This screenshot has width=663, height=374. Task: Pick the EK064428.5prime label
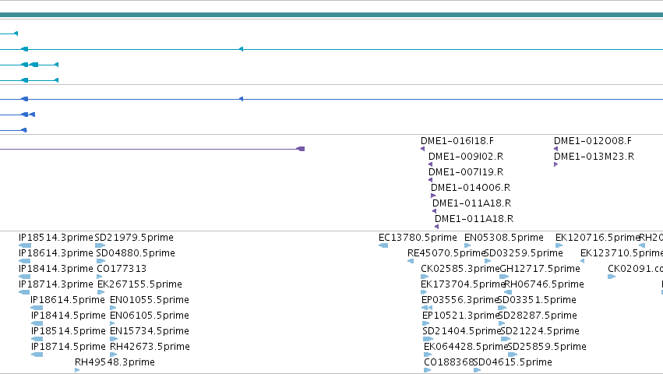click(x=466, y=347)
